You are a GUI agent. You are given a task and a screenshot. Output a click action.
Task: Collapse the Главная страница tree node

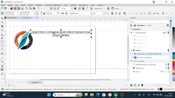point(131,61)
